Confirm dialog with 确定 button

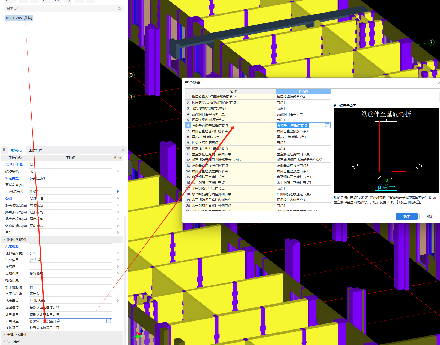coord(407,216)
